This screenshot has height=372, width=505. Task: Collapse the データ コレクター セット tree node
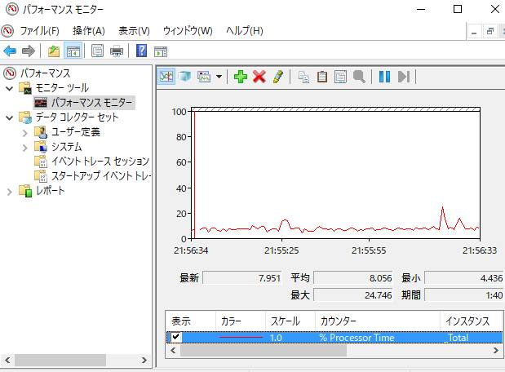coord(10,117)
